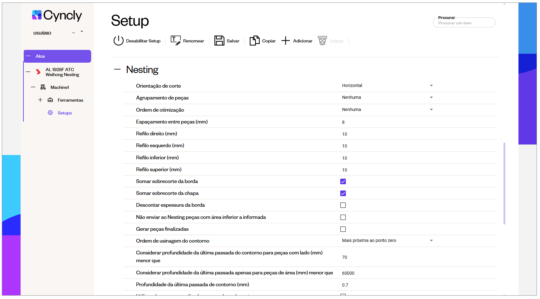
Task: Select the Alca tree header
Action: click(57, 56)
